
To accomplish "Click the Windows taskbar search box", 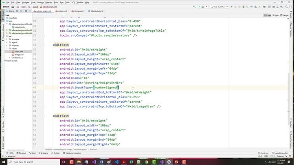I will (34, 162).
